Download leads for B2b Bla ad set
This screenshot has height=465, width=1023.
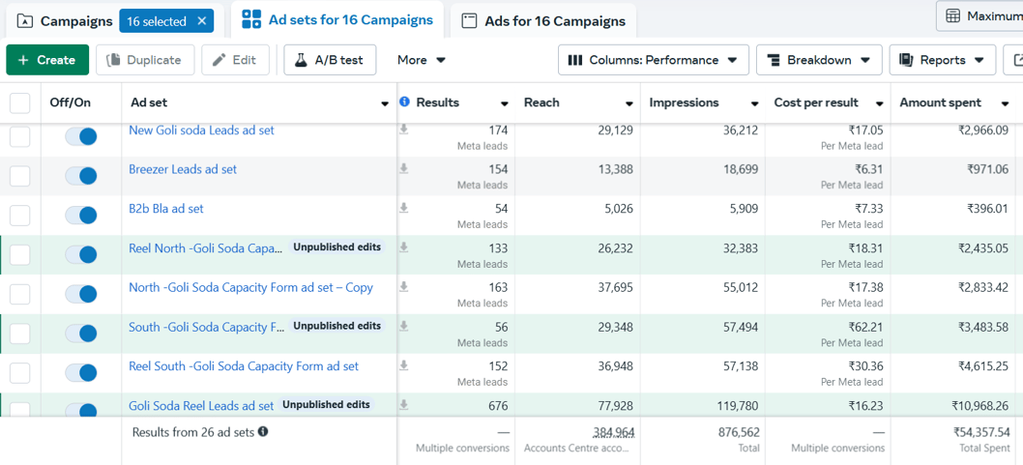pyautogui.click(x=404, y=208)
